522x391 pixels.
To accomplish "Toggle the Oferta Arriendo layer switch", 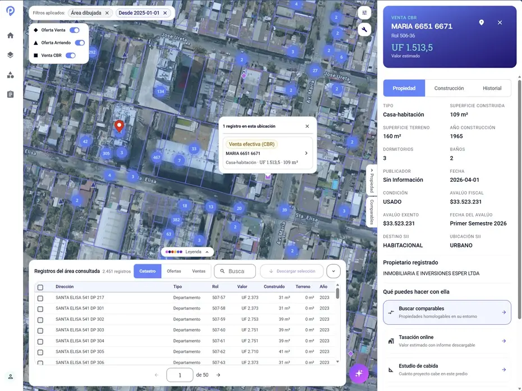I will pos(80,43).
